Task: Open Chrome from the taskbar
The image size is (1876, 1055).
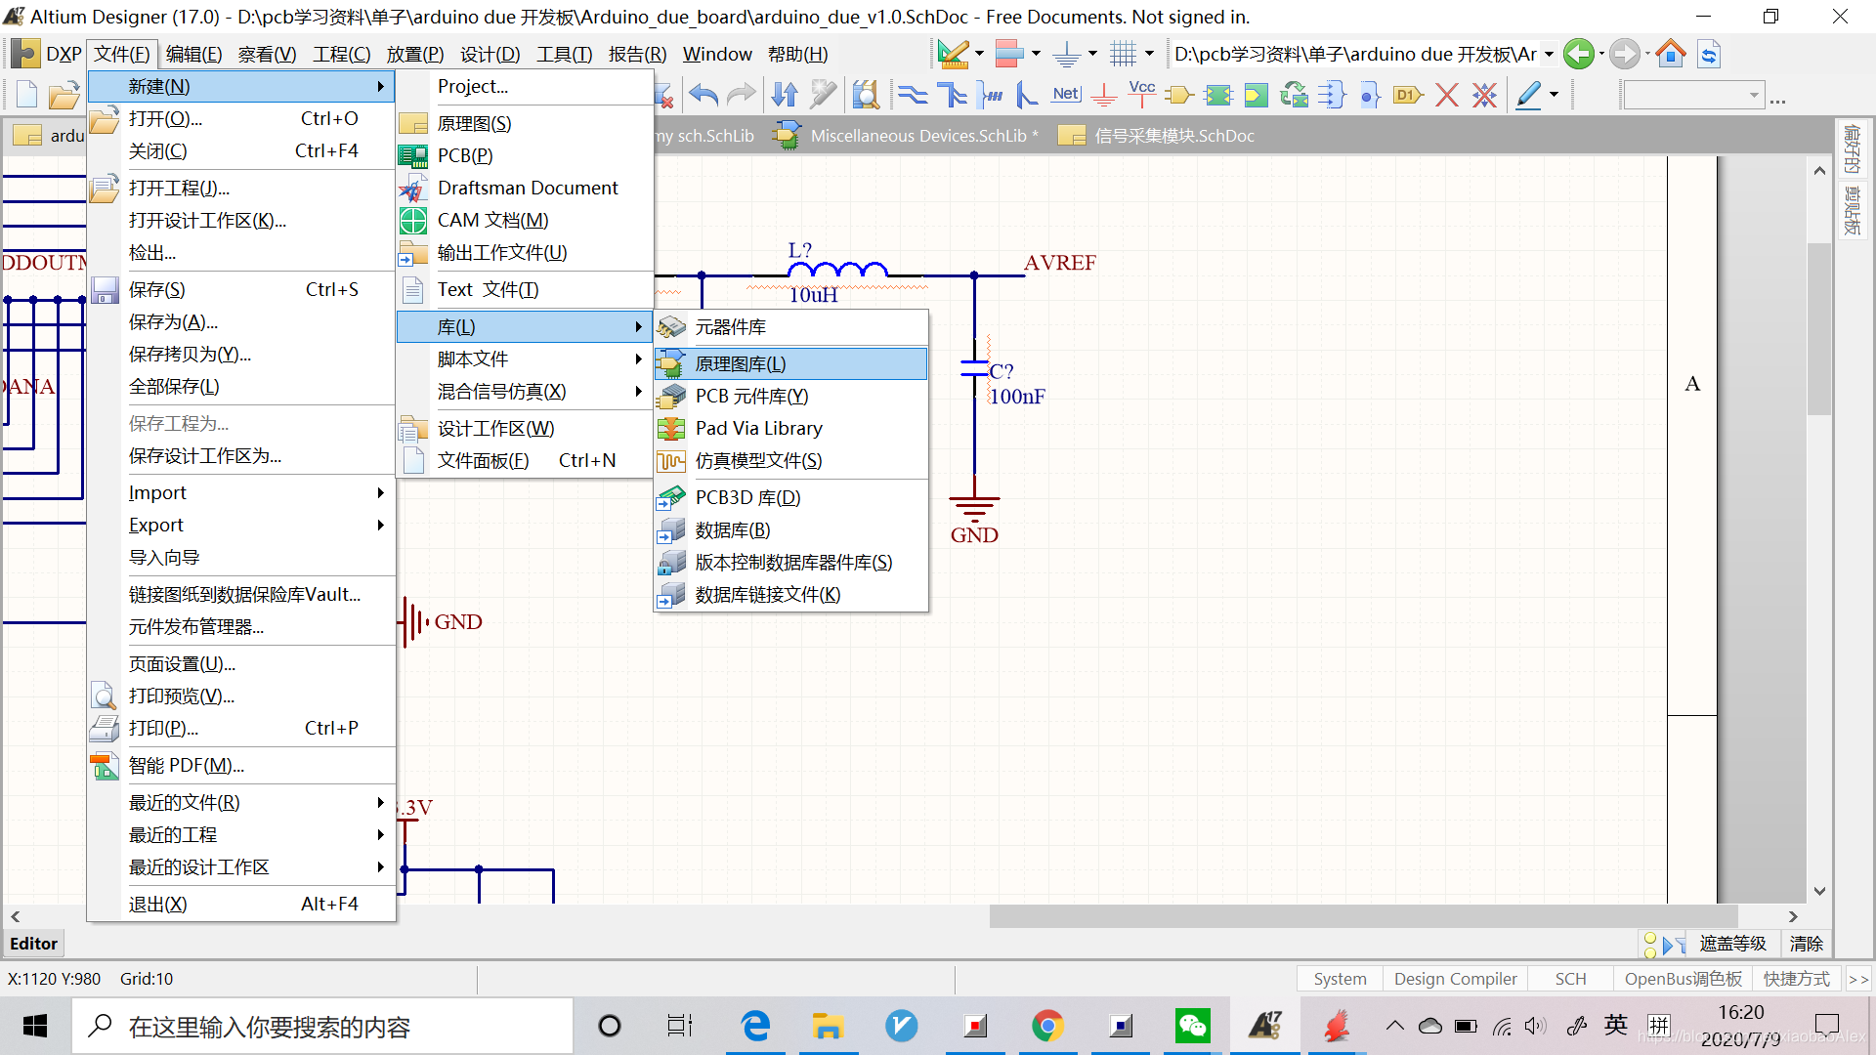Action: point(1047,1026)
